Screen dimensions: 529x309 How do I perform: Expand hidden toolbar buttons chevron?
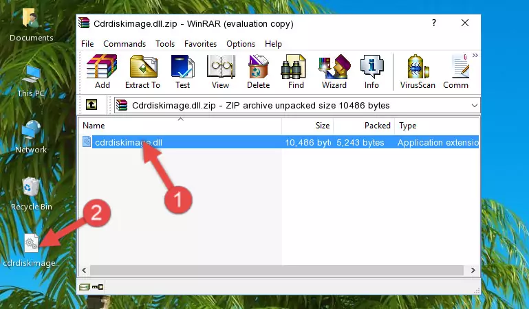tap(475, 56)
